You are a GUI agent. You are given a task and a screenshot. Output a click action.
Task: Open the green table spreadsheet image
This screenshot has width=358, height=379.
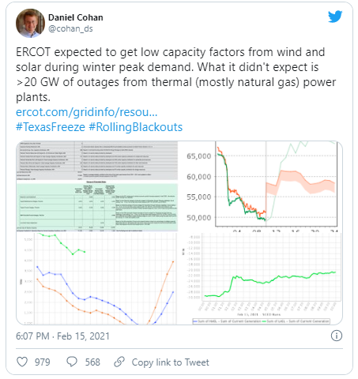click(x=97, y=186)
